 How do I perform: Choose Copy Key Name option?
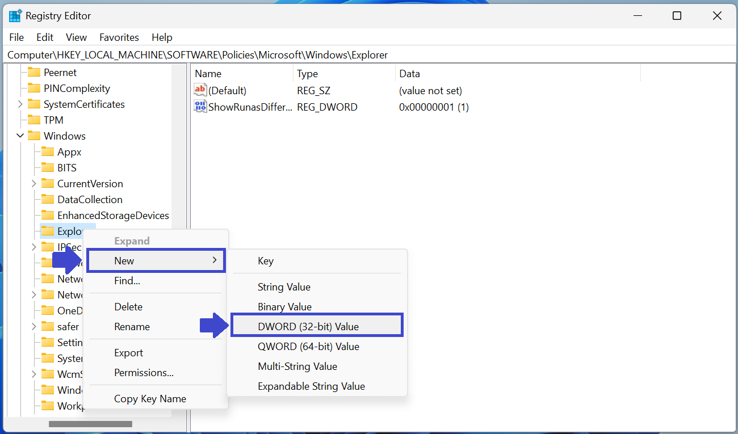(x=150, y=399)
